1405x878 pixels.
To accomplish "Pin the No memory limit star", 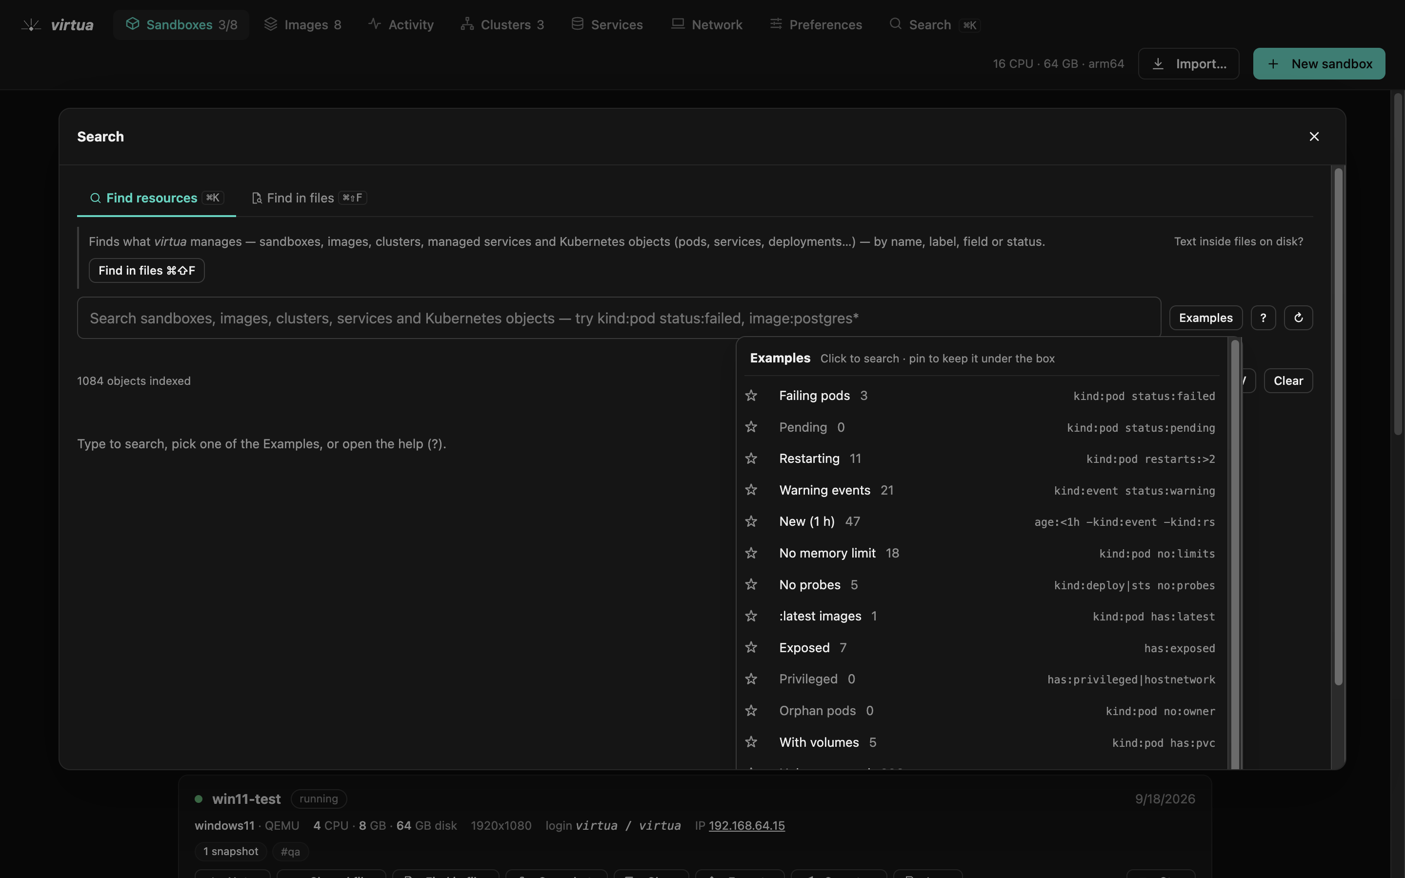I will pyautogui.click(x=751, y=553).
